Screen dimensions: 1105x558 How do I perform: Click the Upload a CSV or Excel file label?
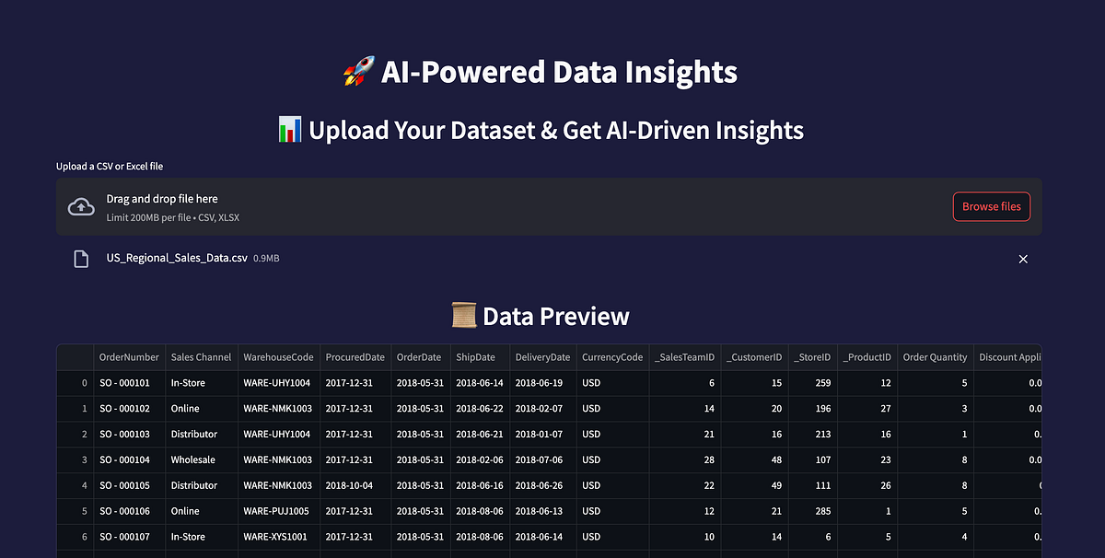[x=109, y=166]
